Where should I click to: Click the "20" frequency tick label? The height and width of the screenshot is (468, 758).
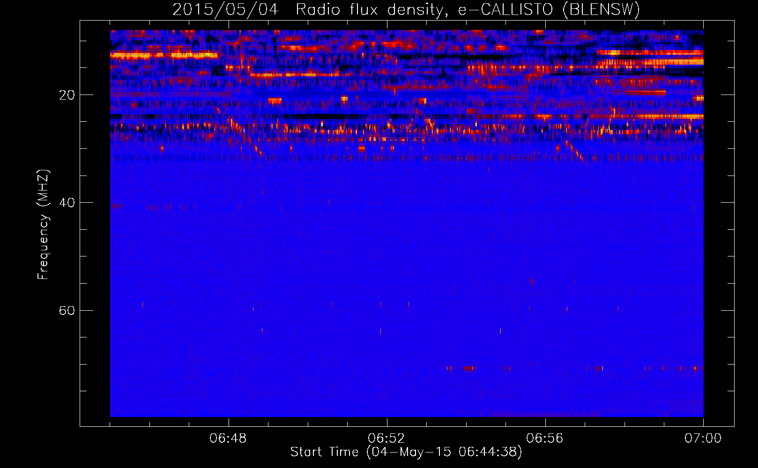[67, 95]
